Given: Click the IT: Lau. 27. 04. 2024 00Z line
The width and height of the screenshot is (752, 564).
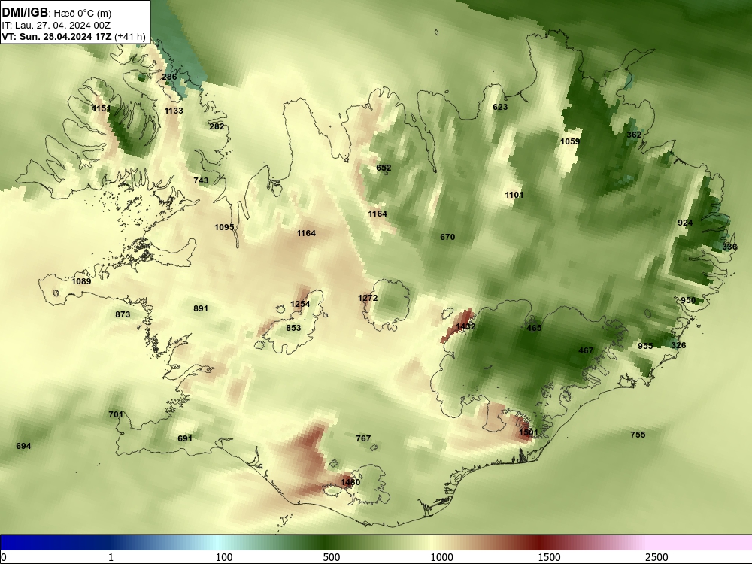Looking at the screenshot, I should point(56,25).
